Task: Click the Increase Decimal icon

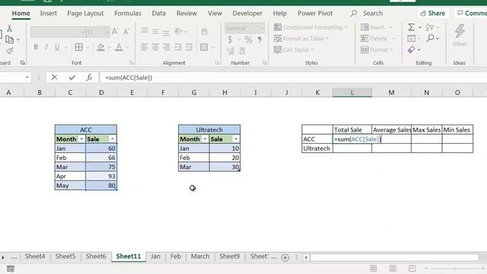Action: [231, 51]
